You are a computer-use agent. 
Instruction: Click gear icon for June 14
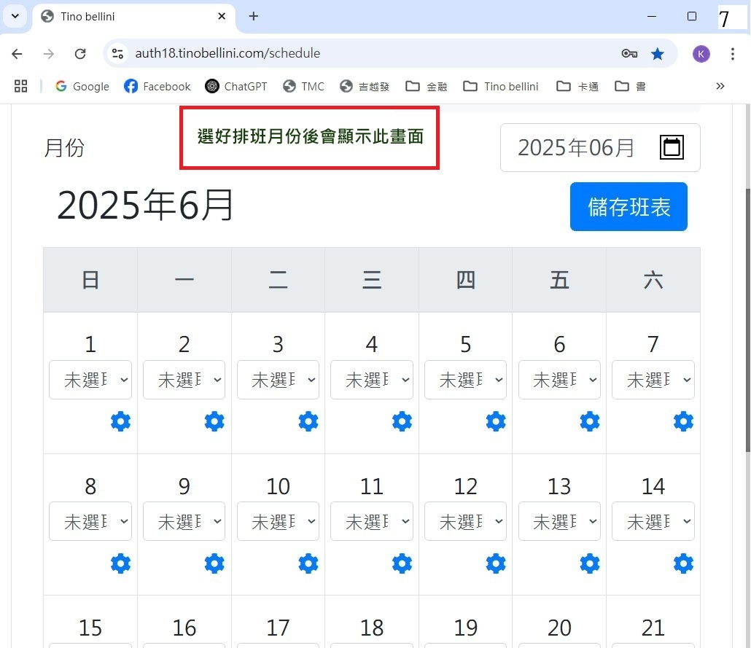coord(683,563)
